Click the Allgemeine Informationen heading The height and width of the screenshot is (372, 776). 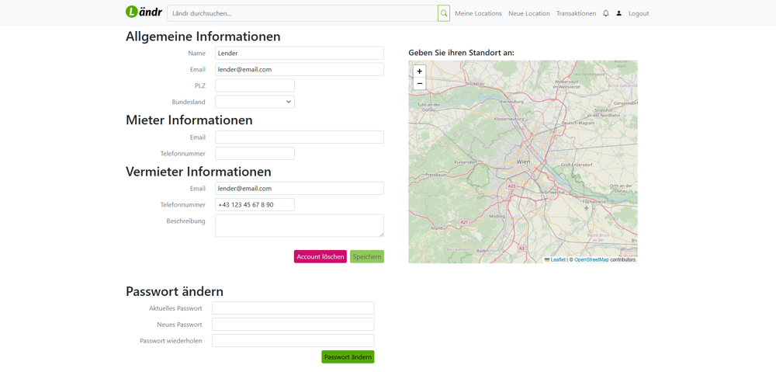[x=203, y=37]
